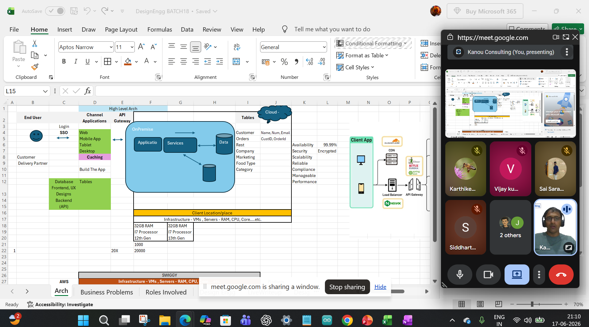The width and height of the screenshot is (589, 327).
Task: Click the Copy icon
Action: pos(35,56)
